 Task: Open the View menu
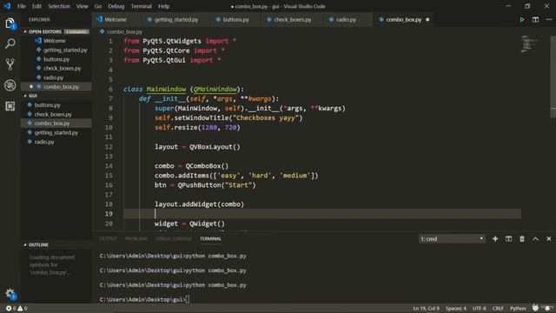(x=83, y=6)
